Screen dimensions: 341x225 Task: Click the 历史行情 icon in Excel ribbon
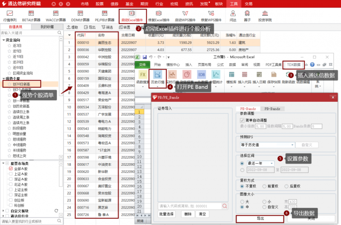click(x=157, y=75)
